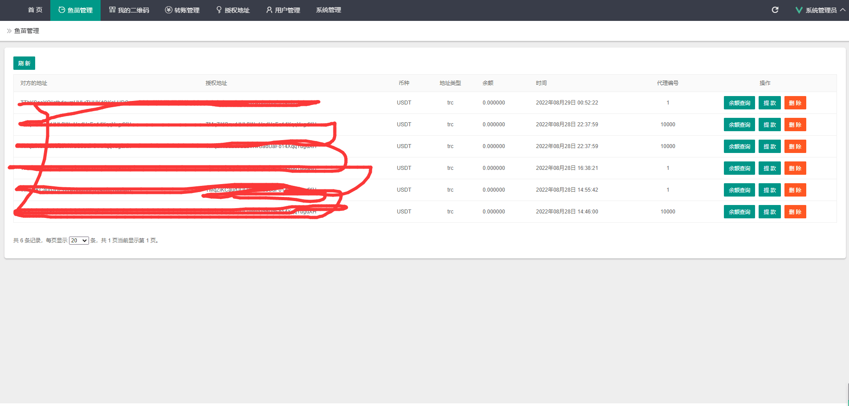The width and height of the screenshot is (849, 406).
Task: Go to the 首页 tab
Action: point(35,10)
